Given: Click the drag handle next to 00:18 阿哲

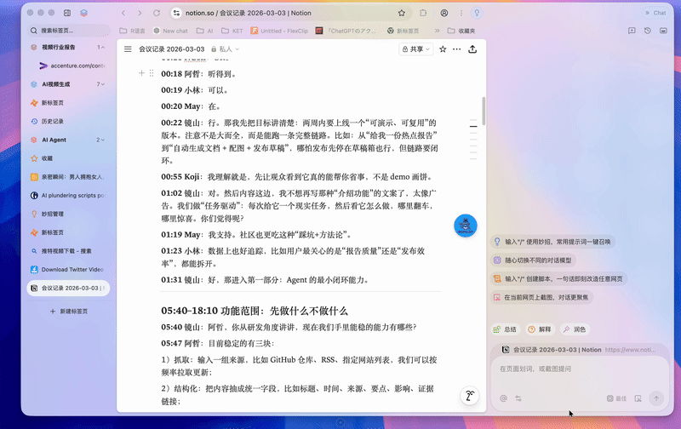Looking at the screenshot, I should 152,73.
